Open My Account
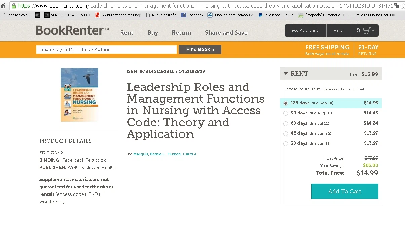The image size is (405, 234). (x=305, y=30)
